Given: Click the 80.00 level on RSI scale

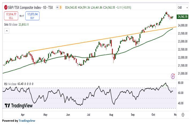Looking at the screenshot, I should [181, 83].
